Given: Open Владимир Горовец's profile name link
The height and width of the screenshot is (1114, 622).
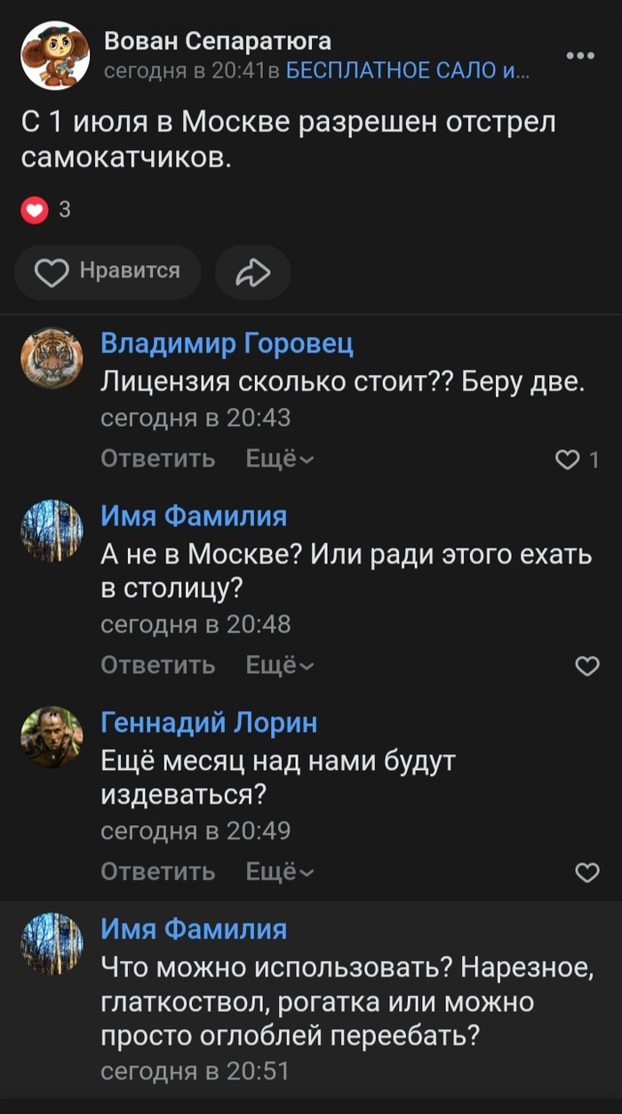Looking at the screenshot, I should (227, 343).
